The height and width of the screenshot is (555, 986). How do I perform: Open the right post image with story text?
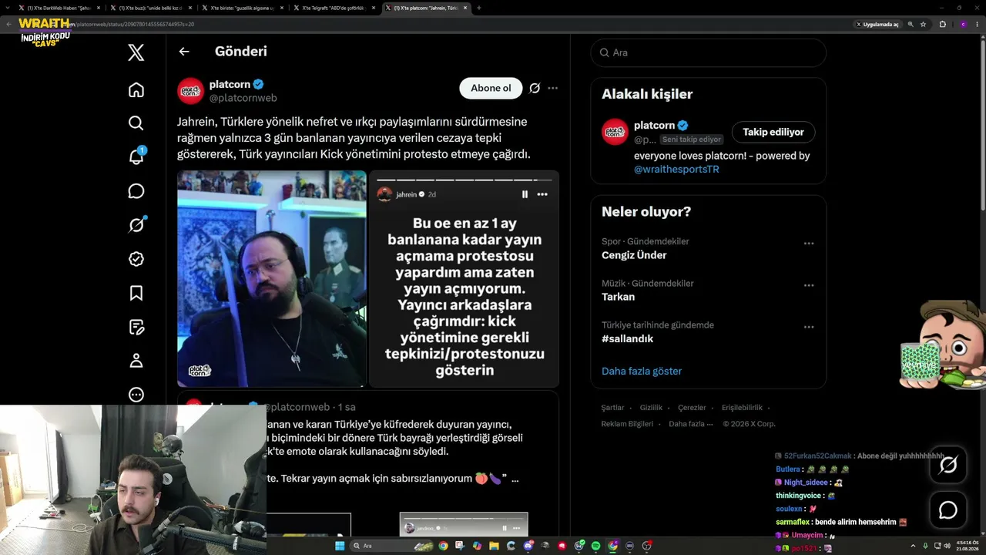click(x=464, y=278)
